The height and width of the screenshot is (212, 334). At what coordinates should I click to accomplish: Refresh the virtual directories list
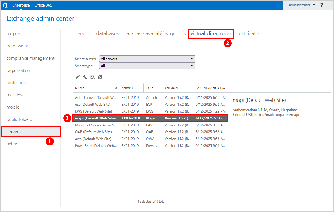[x=100, y=77]
